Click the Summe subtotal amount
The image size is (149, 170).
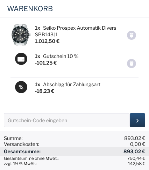(x=135, y=138)
